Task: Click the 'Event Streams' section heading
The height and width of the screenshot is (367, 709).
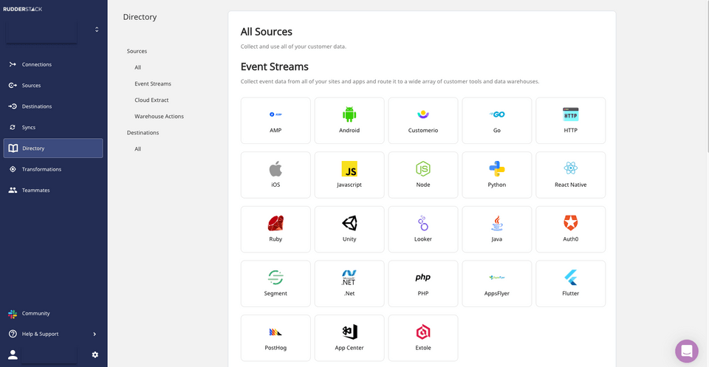Action: click(275, 66)
